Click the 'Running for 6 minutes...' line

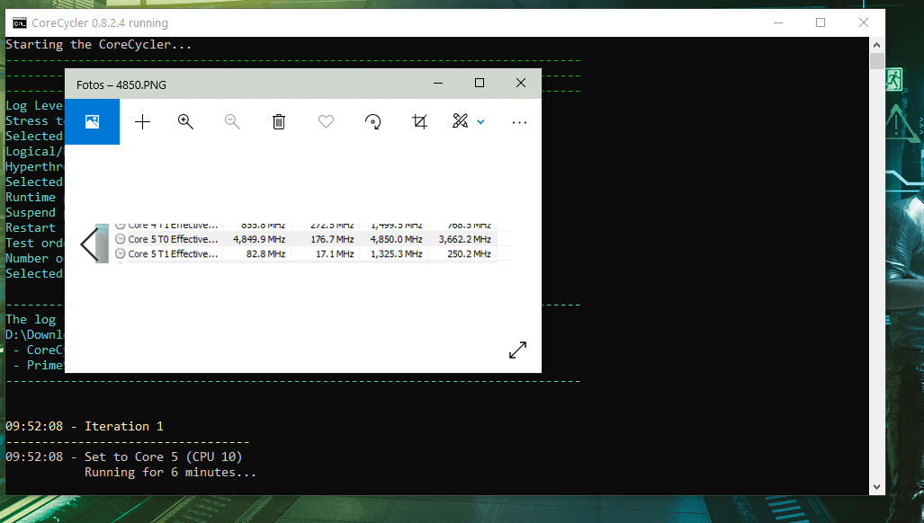coord(170,473)
